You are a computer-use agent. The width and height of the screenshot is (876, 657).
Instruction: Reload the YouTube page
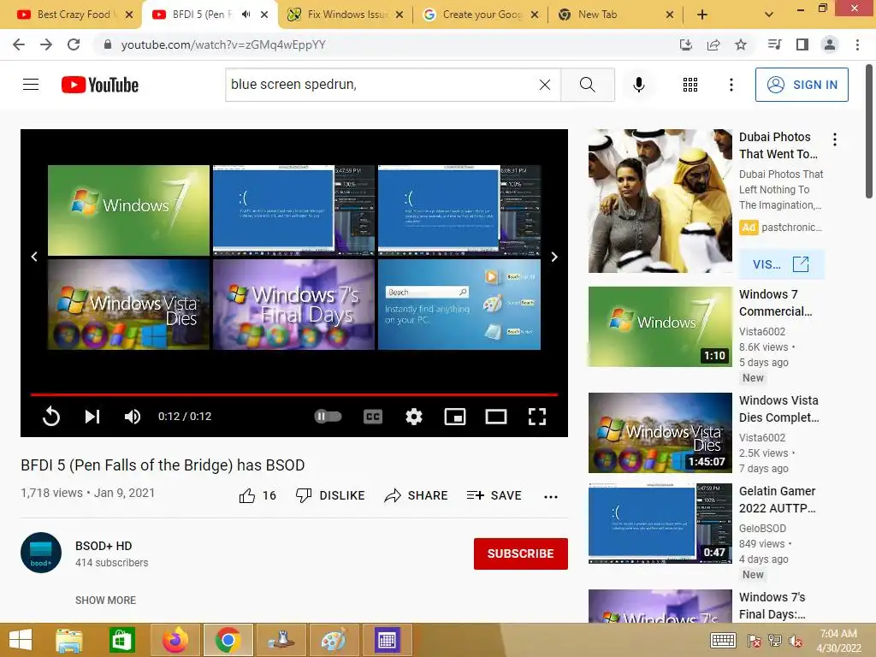(x=74, y=44)
